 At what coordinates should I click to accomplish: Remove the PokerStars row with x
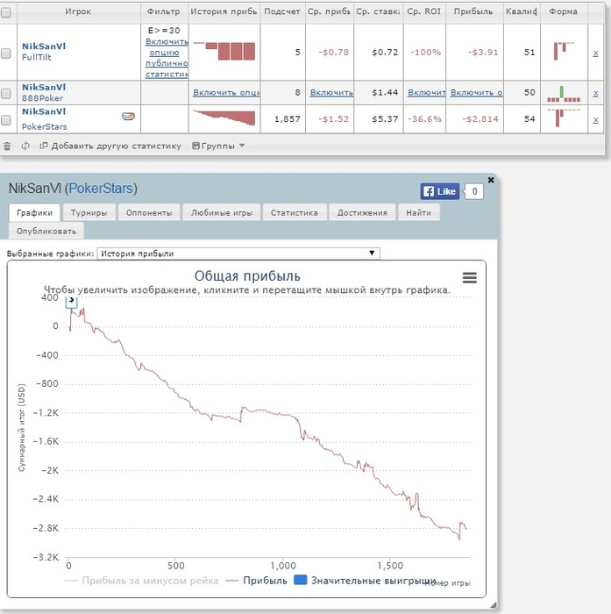point(595,120)
